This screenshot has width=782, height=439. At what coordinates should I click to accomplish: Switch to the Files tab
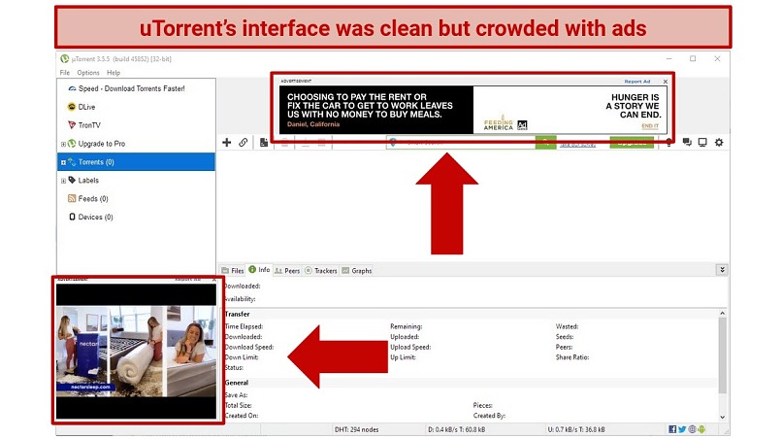pos(233,270)
